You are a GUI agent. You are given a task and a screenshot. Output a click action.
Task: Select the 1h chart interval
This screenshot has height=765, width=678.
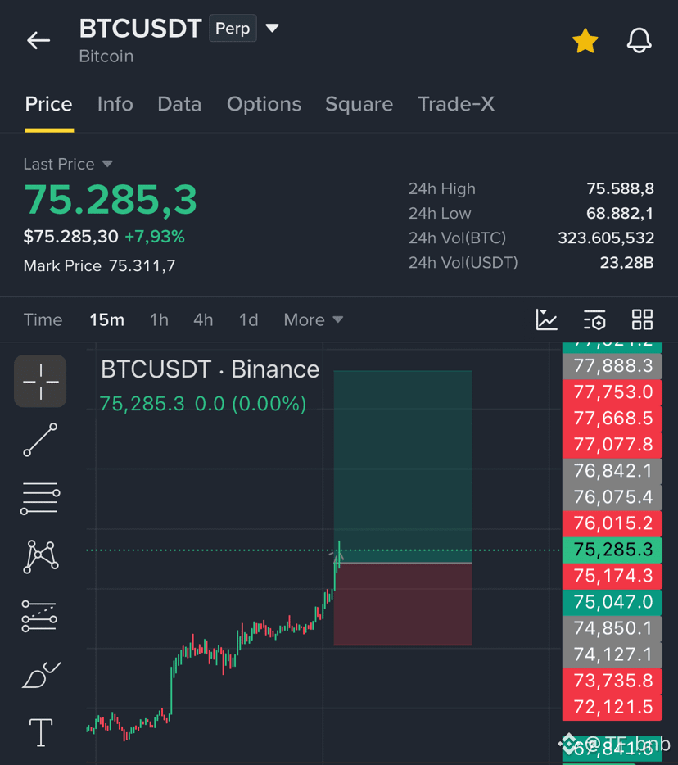[x=159, y=320]
